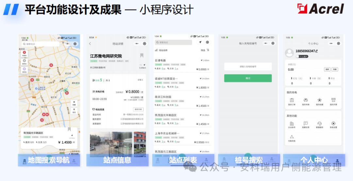Edit the phone number 18856966347 pencil icon
Image resolution: width=353 pixels, height=181 pixels.
316,51
